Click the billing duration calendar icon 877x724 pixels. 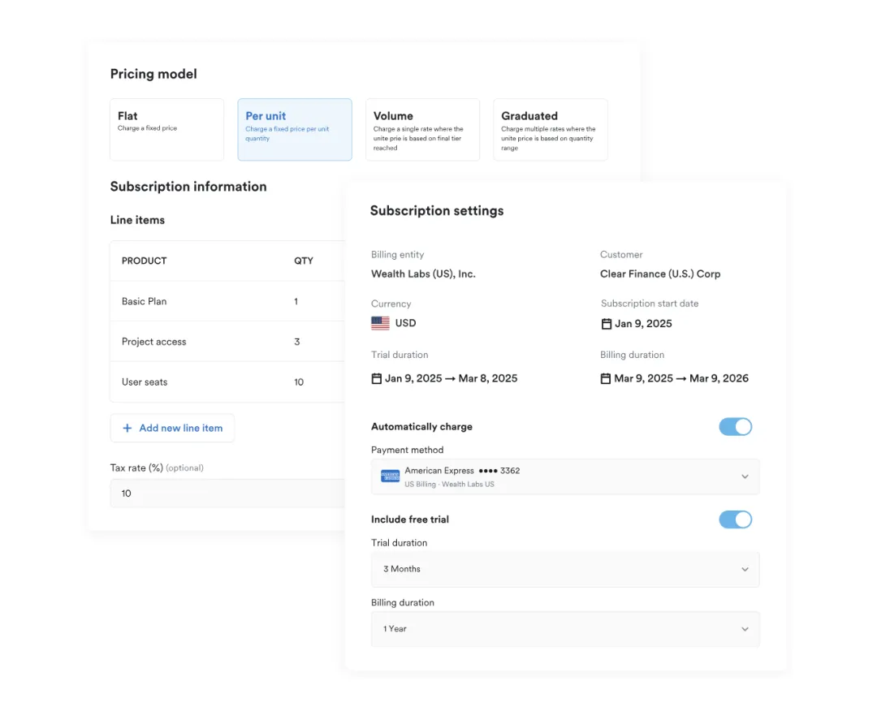coord(606,378)
